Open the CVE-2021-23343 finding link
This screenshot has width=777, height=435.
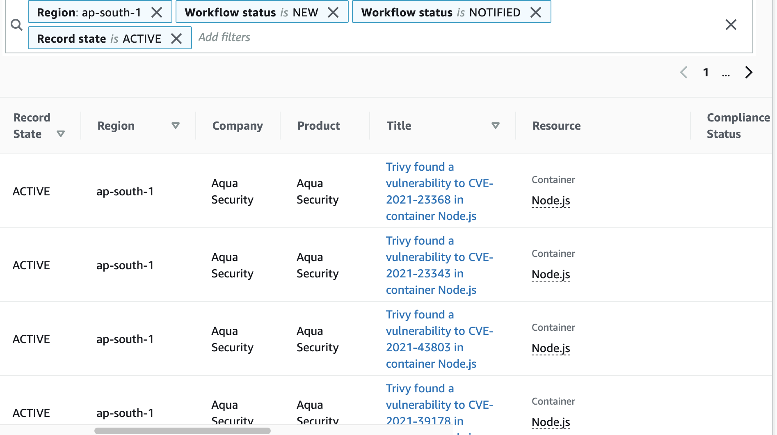pos(439,265)
